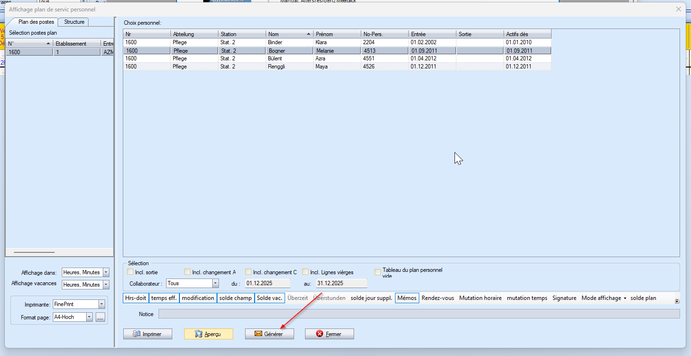Expand the Imprimante printer dropdown

pyautogui.click(x=101, y=304)
